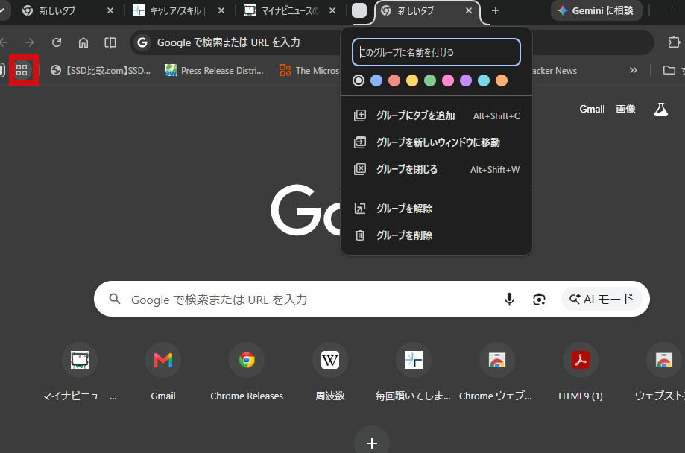Choose the green group color

pos(430,80)
